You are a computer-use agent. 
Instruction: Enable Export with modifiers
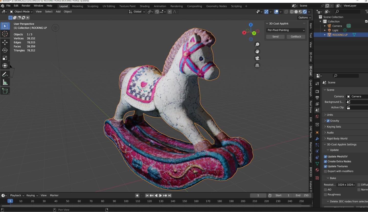(326, 171)
